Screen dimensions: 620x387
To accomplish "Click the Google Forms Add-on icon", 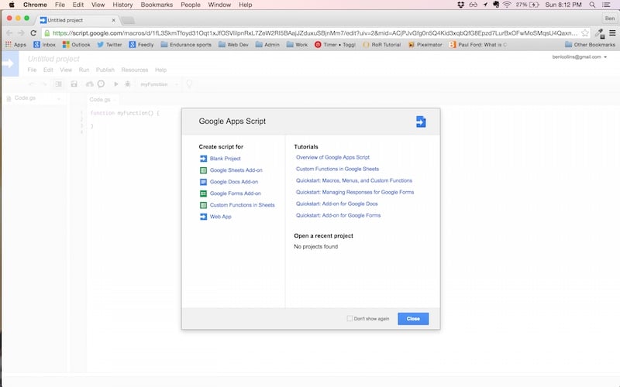I will point(203,193).
